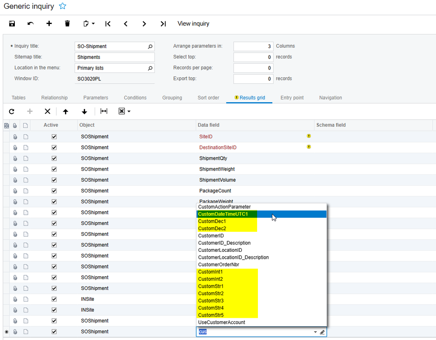Toggle Active checkbox for the new row being edited
436x340 pixels.
pyautogui.click(x=54, y=332)
